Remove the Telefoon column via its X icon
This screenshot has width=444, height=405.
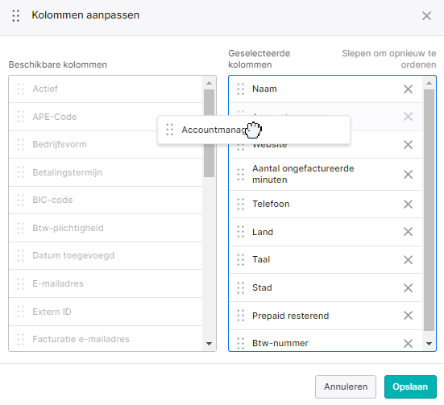pos(408,204)
